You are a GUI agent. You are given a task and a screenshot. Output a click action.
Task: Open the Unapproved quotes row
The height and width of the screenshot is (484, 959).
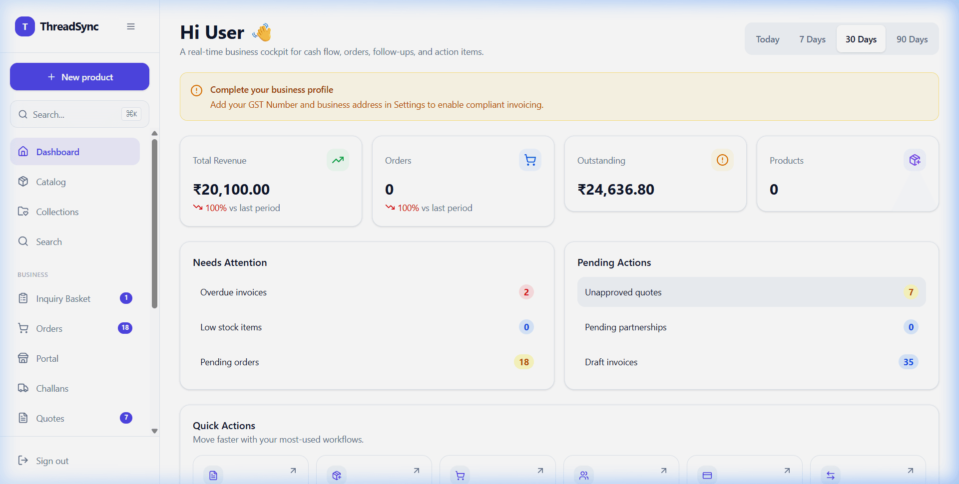point(752,292)
